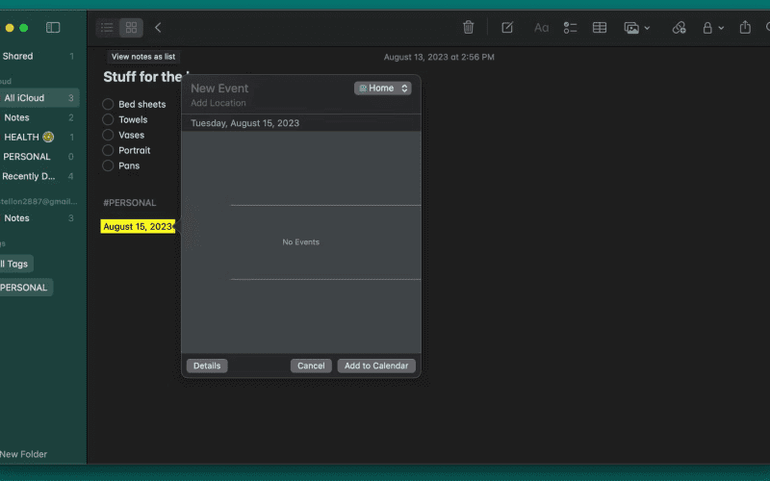This screenshot has height=481, width=770.
Task: Cancel the new event popup
Action: pos(311,366)
